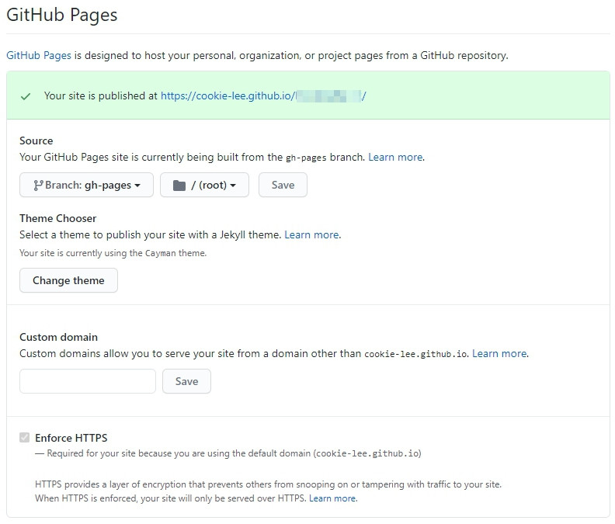
Task: Open the GitHub Pages documentation link
Action: click(x=39, y=55)
